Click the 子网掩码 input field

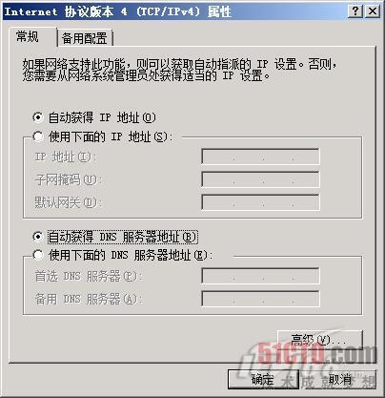(260, 179)
